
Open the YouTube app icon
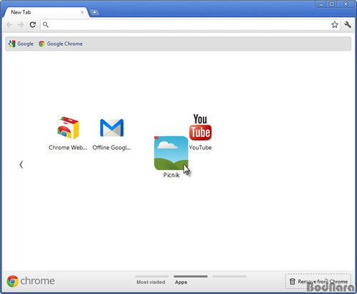pyautogui.click(x=200, y=127)
